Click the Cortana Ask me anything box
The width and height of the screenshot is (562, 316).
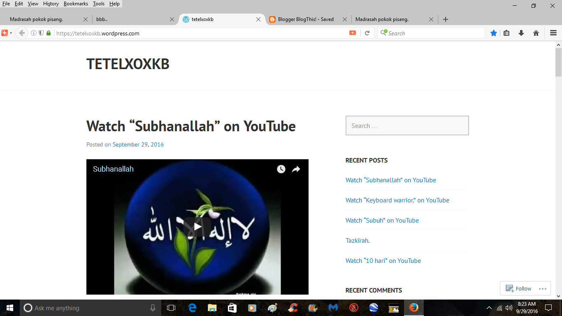[91, 308]
